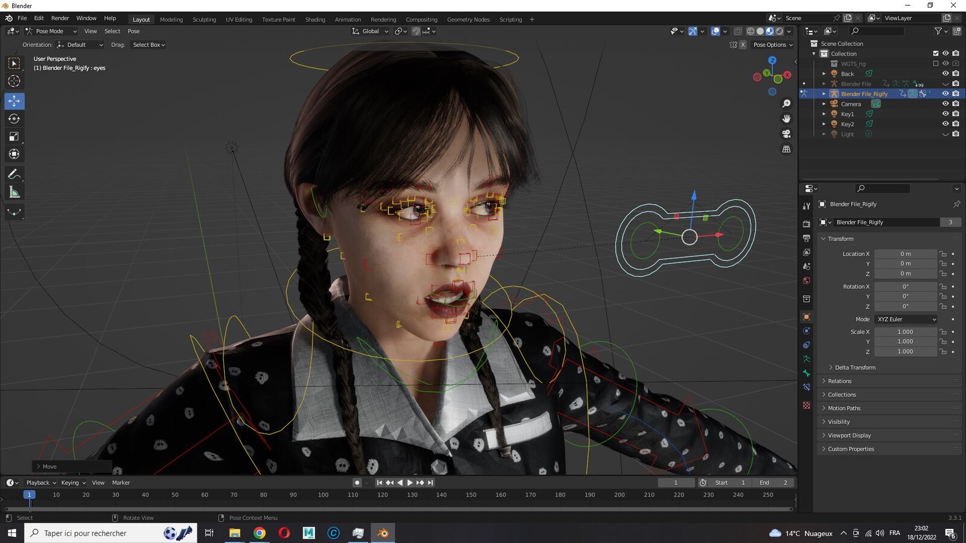Click the hand pan view icon
Image resolution: width=966 pixels, height=543 pixels.
[786, 119]
